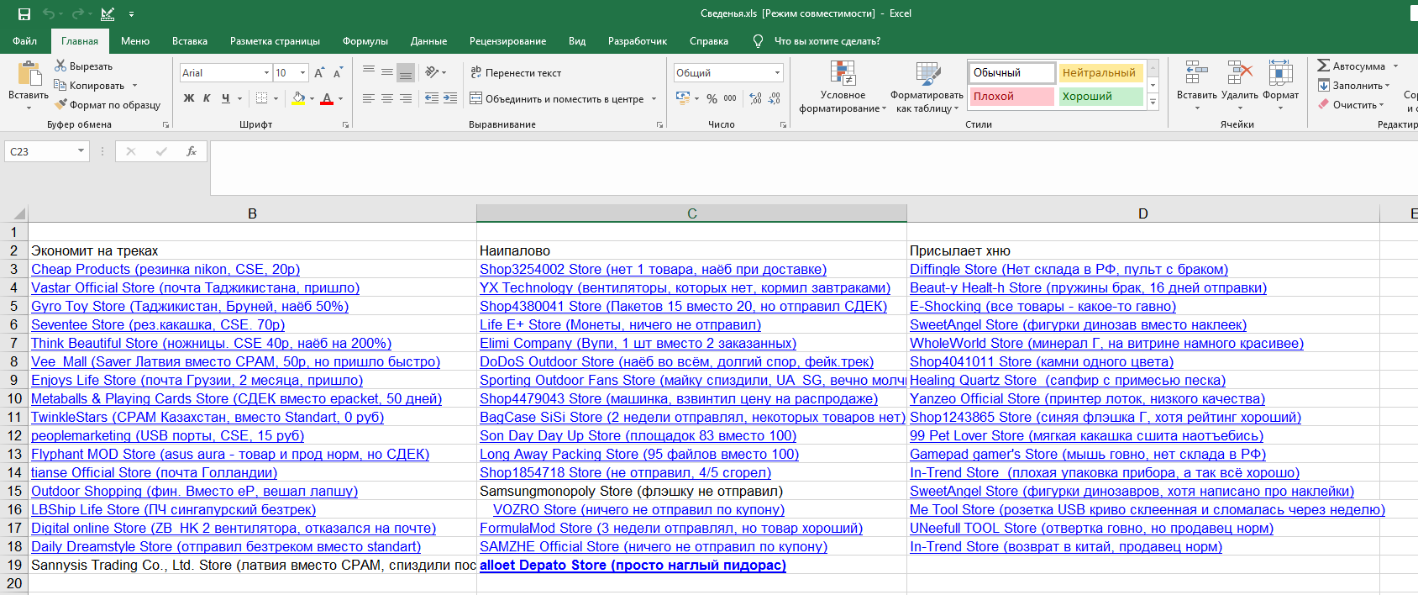The width and height of the screenshot is (1418, 595).
Task: Open the Life E+ Store hyperlink
Action: [620, 324]
